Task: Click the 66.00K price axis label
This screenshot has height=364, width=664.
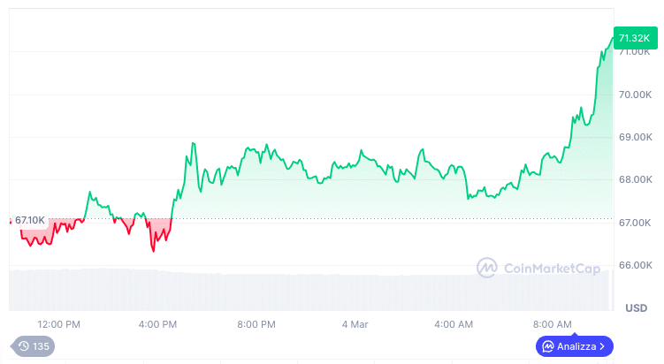Action: click(x=635, y=265)
